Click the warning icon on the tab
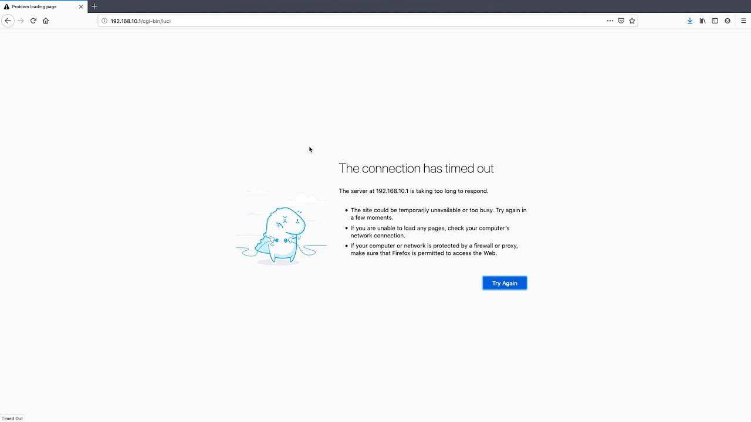Image resolution: width=751 pixels, height=422 pixels. click(6, 6)
